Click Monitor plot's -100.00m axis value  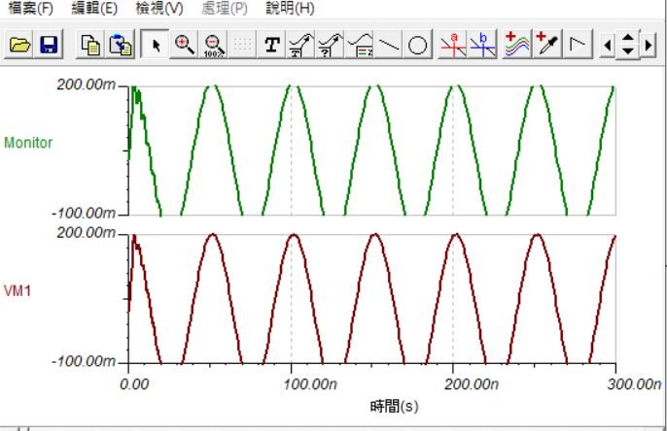tap(84, 213)
